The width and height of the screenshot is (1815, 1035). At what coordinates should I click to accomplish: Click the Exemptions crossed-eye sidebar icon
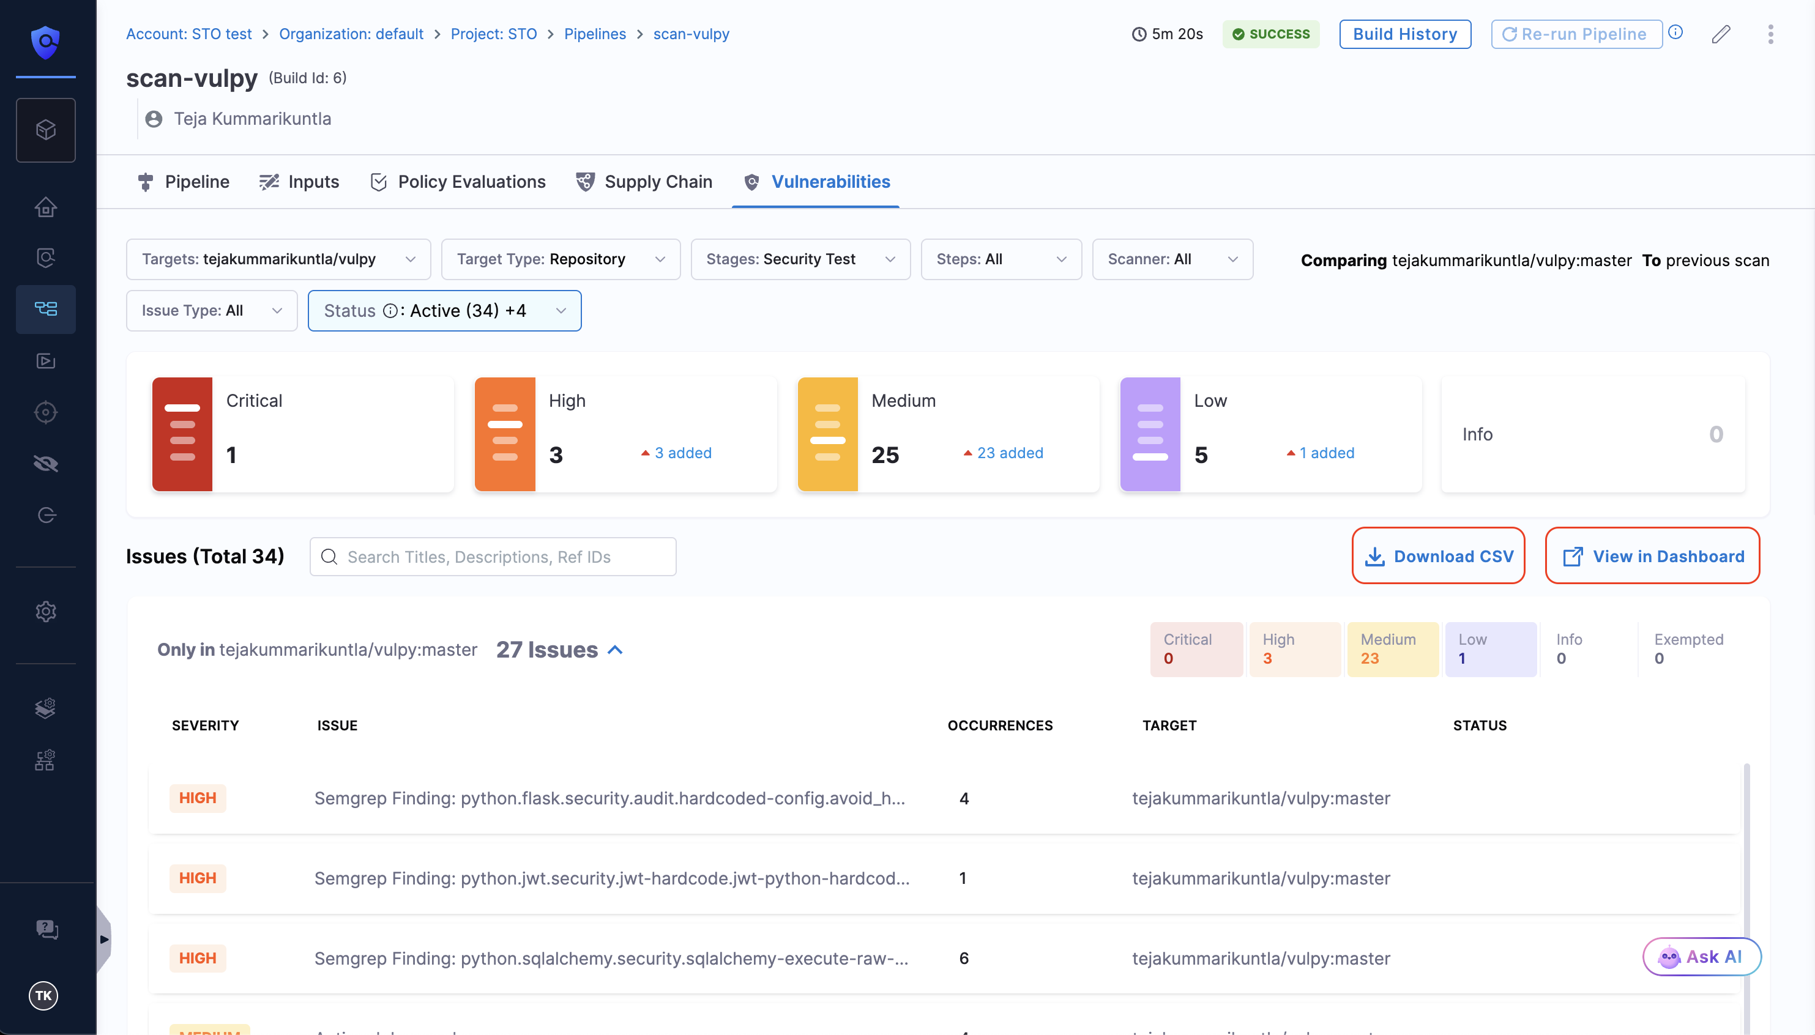tap(45, 464)
